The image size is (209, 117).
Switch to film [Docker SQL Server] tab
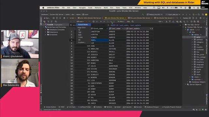point(164,18)
